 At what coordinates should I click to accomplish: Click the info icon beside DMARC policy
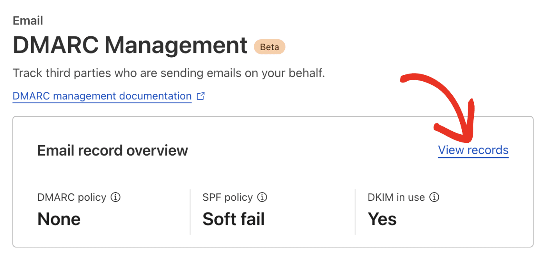(x=115, y=197)
